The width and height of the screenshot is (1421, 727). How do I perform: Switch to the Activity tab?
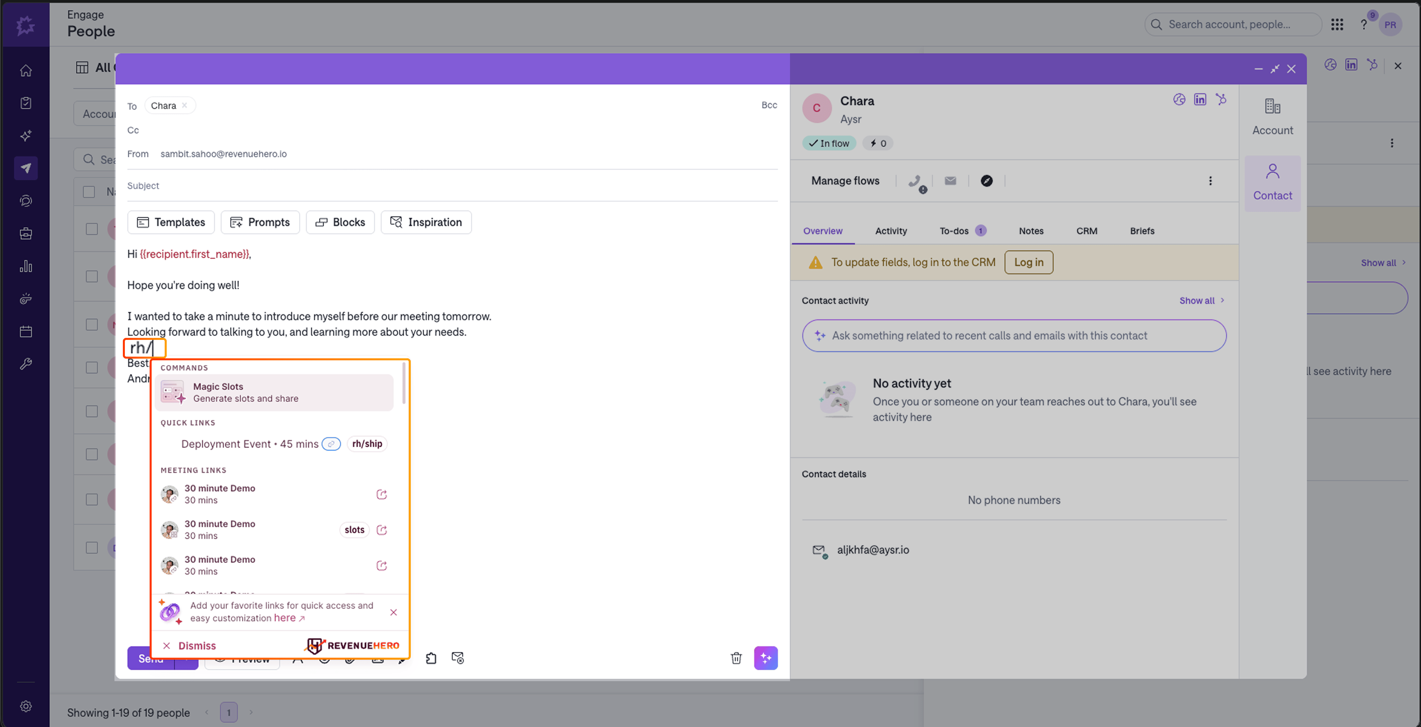891,231
